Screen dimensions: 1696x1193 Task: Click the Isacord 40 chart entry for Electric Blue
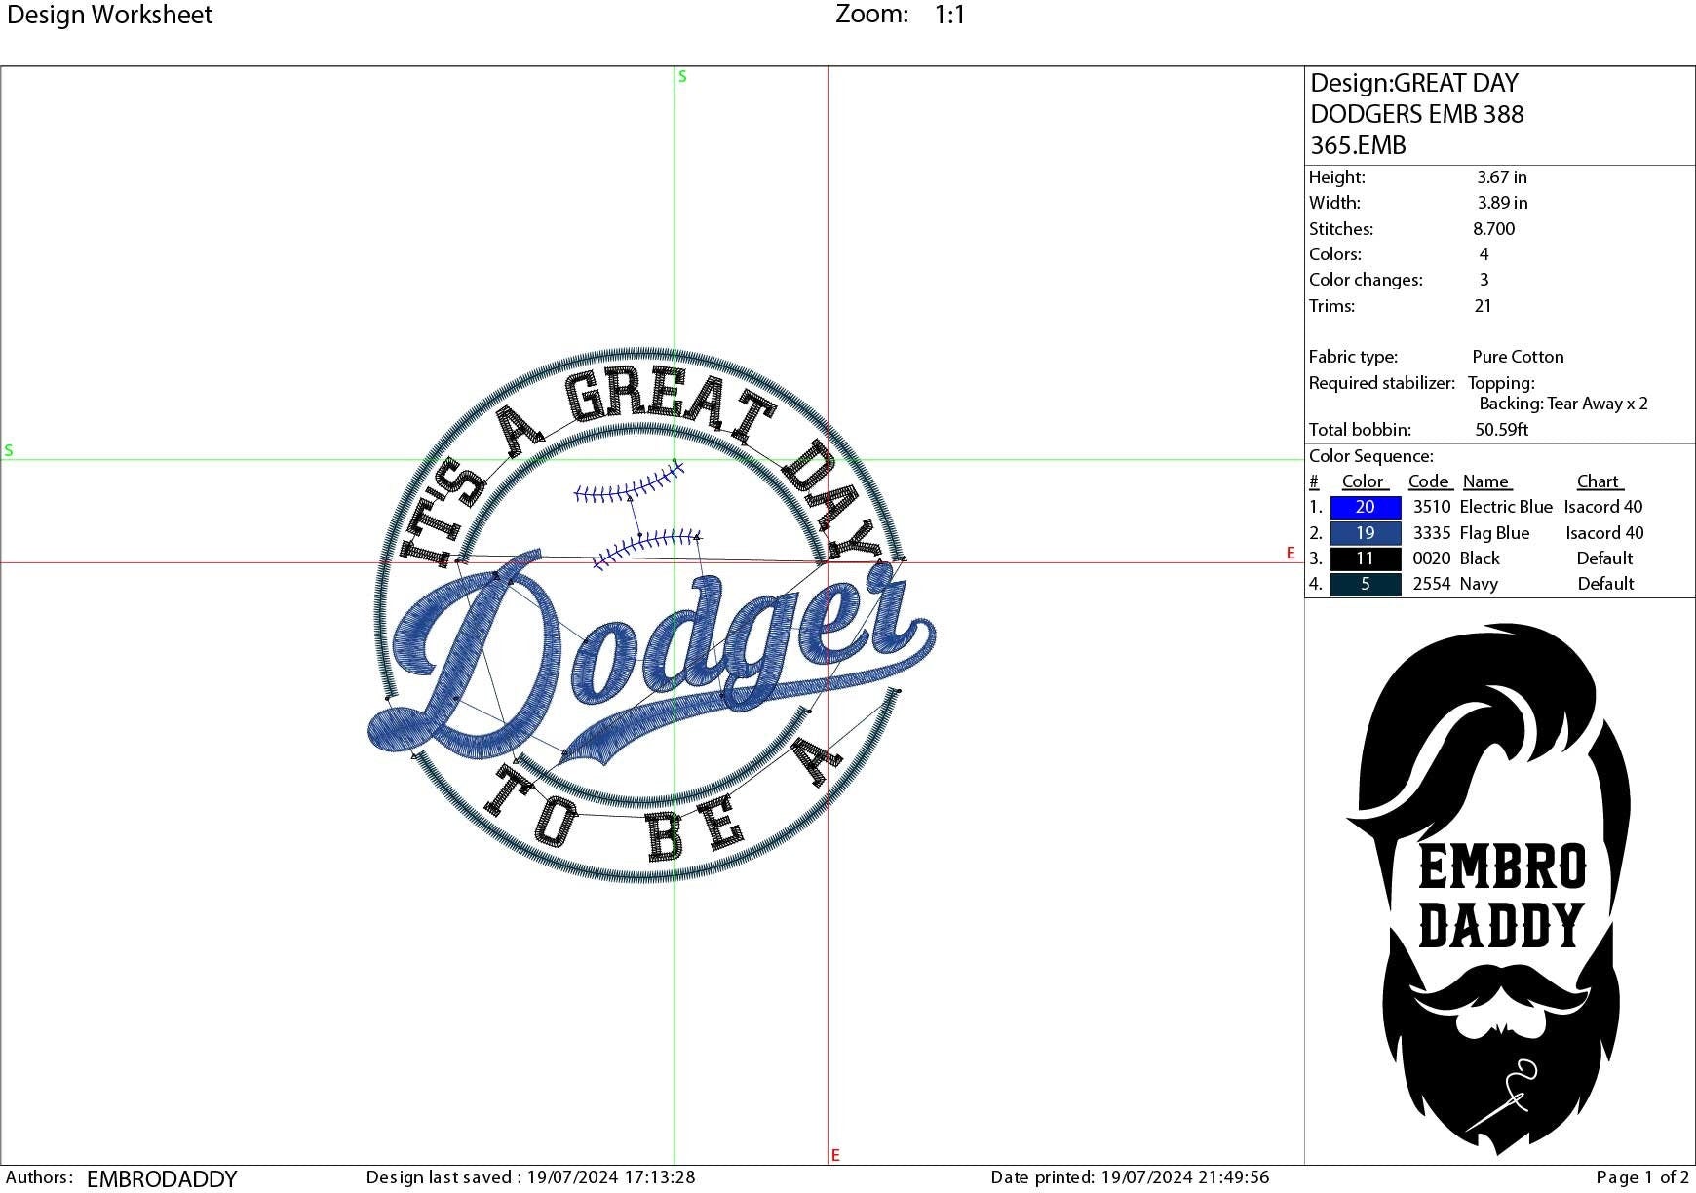pyautogui.click(x=1603, y=507)
